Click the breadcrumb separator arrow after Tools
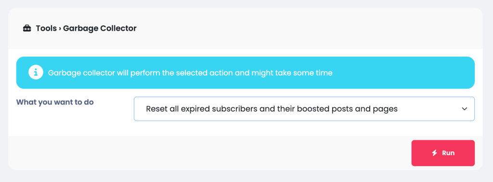The image size is (493, 182). click(x=60, y=28)
